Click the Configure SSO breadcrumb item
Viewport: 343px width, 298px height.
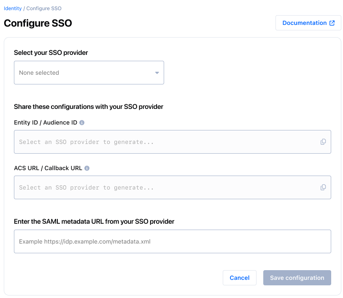[x=44, y=8]
